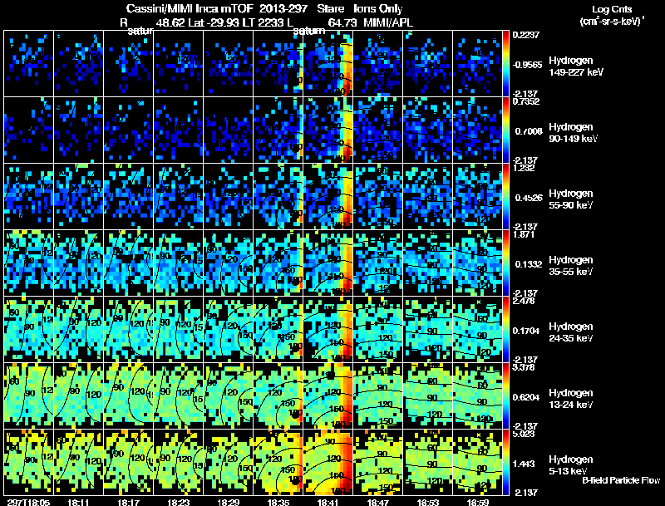665x506 pixels.
Task: Open the 24-35 keV image panel at 18:23
Action: 179,329
